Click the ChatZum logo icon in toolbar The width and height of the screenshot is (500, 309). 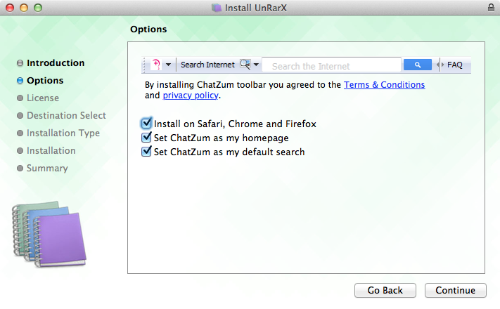pos(156,65)
